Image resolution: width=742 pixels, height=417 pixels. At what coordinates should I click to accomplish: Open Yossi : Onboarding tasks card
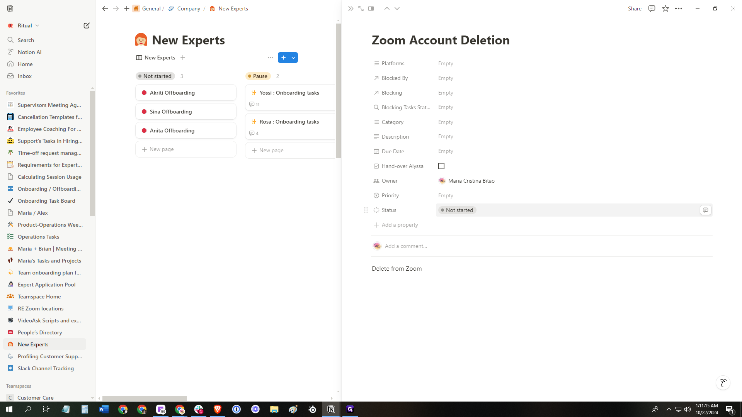click(290, 97)
